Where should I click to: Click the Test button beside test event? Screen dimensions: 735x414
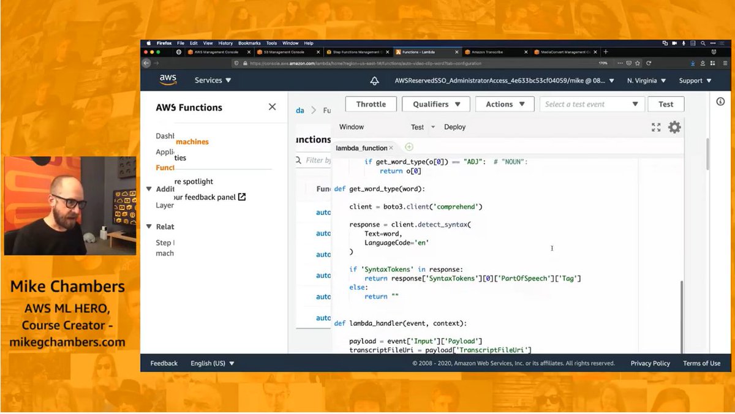click(666, 104)
